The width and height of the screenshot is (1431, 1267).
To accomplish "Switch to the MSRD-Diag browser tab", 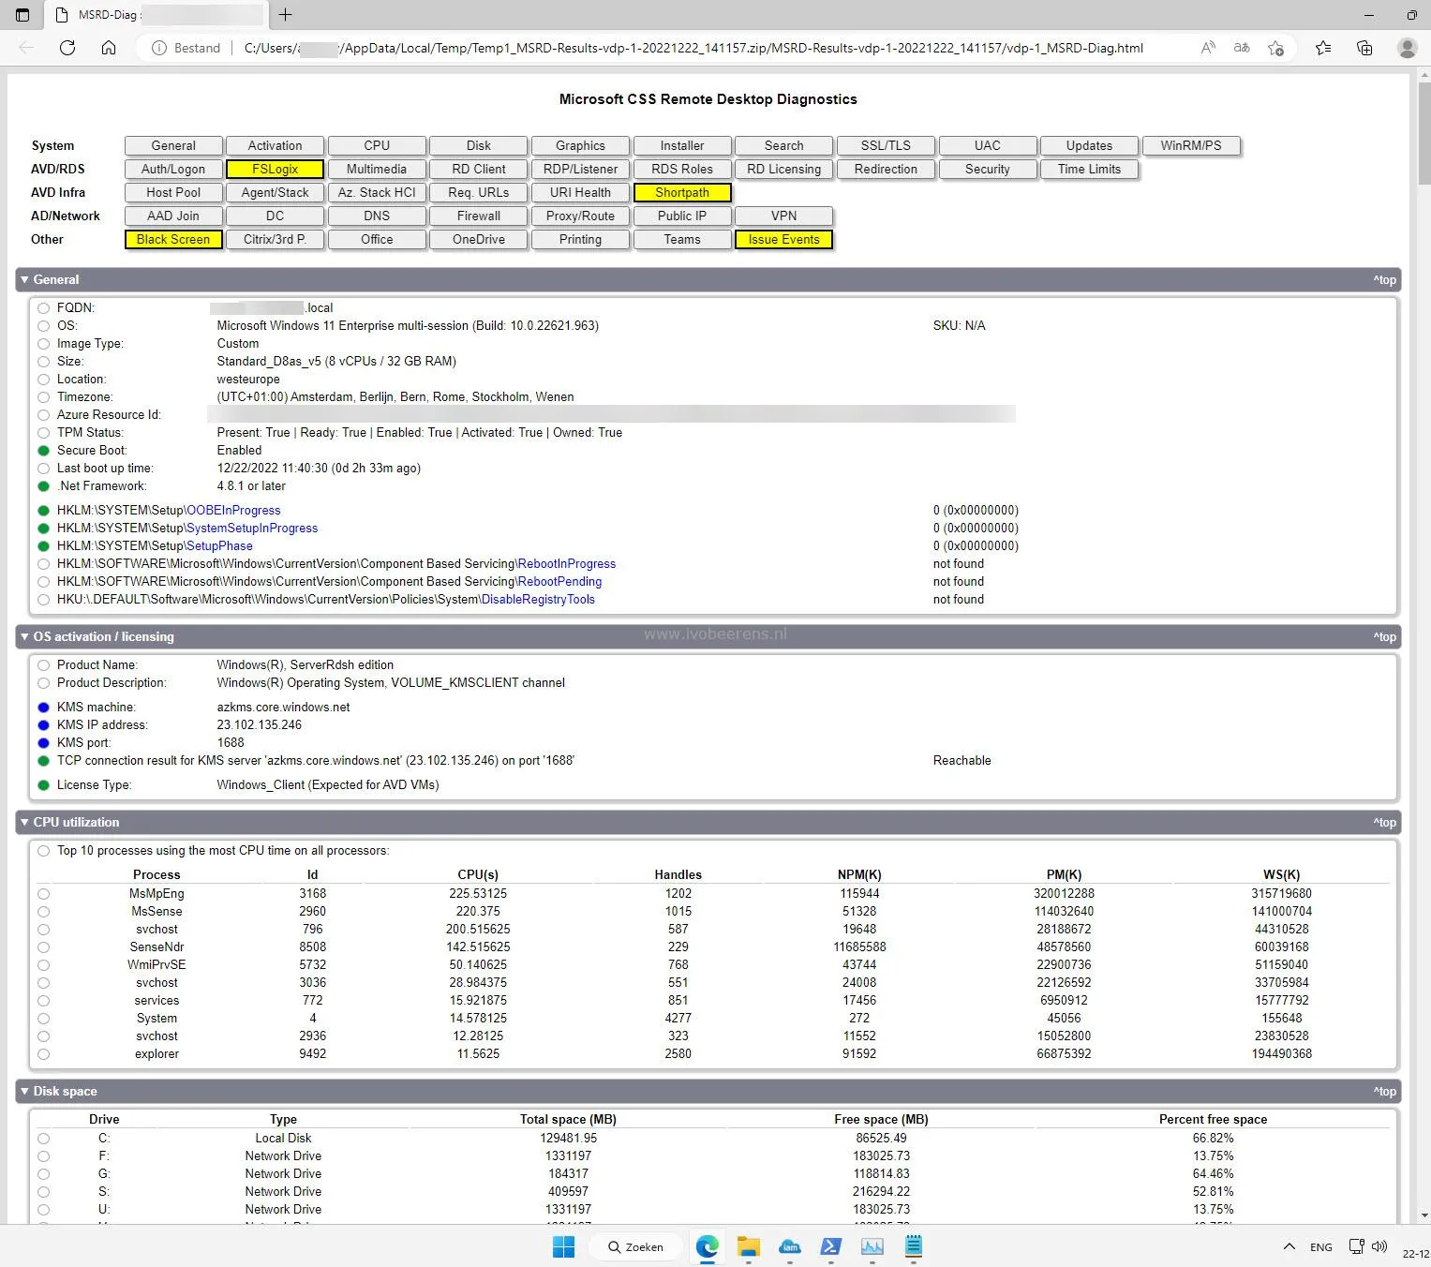I will click(x=157, y=15).
